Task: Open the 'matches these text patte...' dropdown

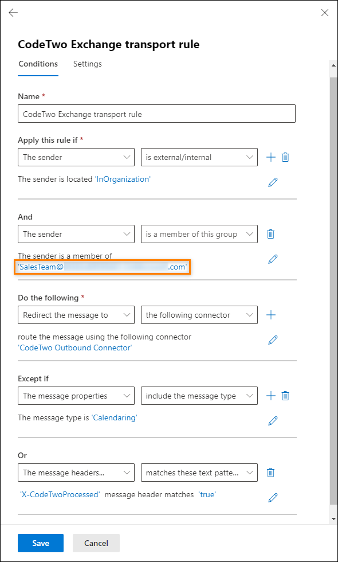Action: pyautogui.click(x=199, y=473)
